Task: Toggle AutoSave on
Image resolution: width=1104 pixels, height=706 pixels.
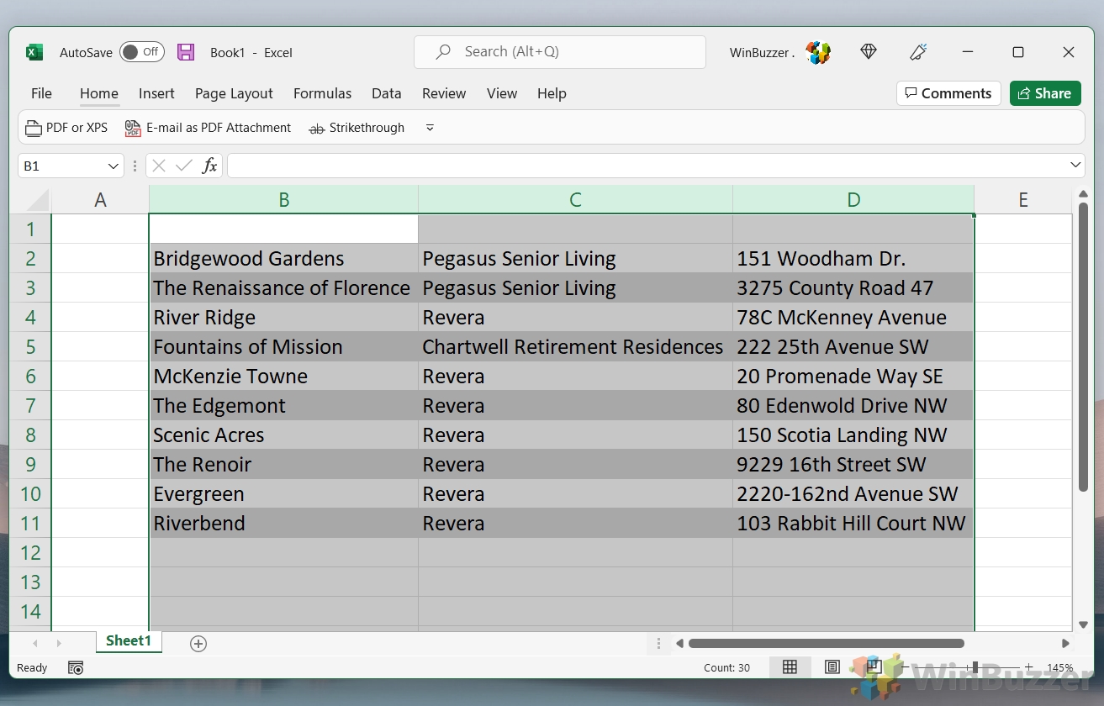Action: pos(141,51)
